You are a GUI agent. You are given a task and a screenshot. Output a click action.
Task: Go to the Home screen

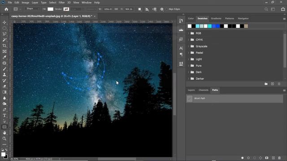6,9
